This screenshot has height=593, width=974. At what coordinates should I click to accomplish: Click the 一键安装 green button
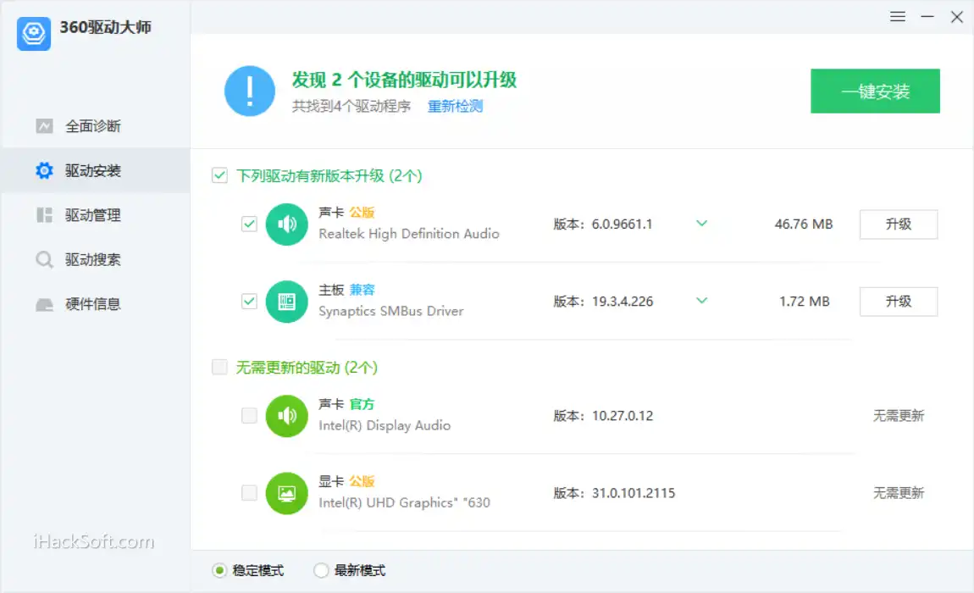[x=875, y=91]
